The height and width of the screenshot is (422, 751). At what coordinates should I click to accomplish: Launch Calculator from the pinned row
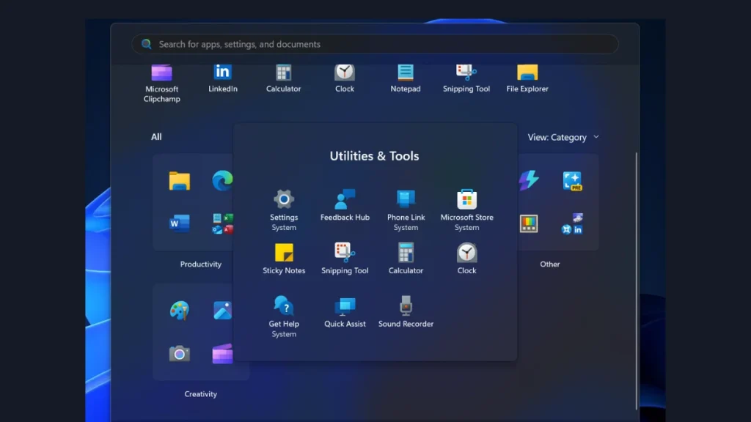point(284,78)
